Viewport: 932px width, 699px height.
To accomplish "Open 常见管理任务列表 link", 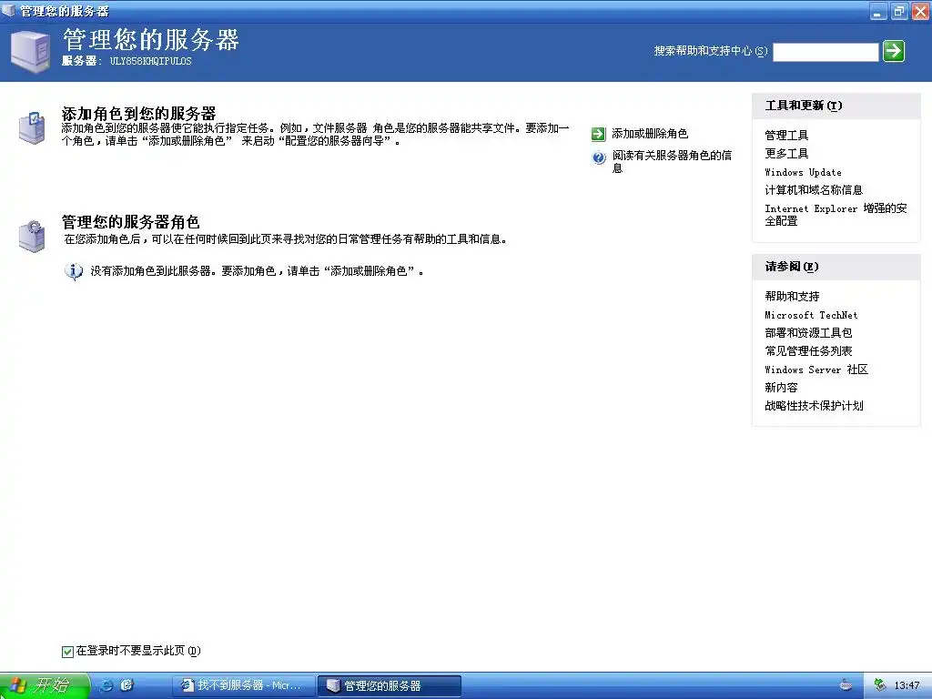I will [808, 351].
